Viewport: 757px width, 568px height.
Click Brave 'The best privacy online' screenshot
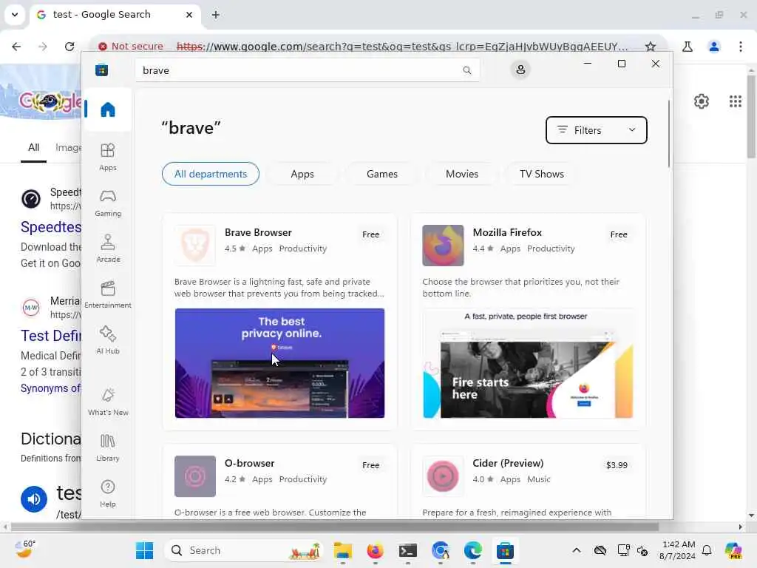pos(279,363)
